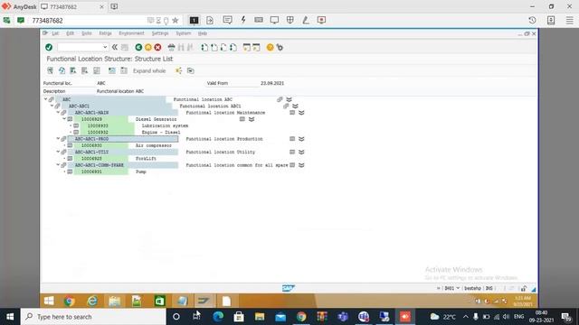Click the first structure list toolbar icon
Screen dimensions: 579x325
point(51,70)
